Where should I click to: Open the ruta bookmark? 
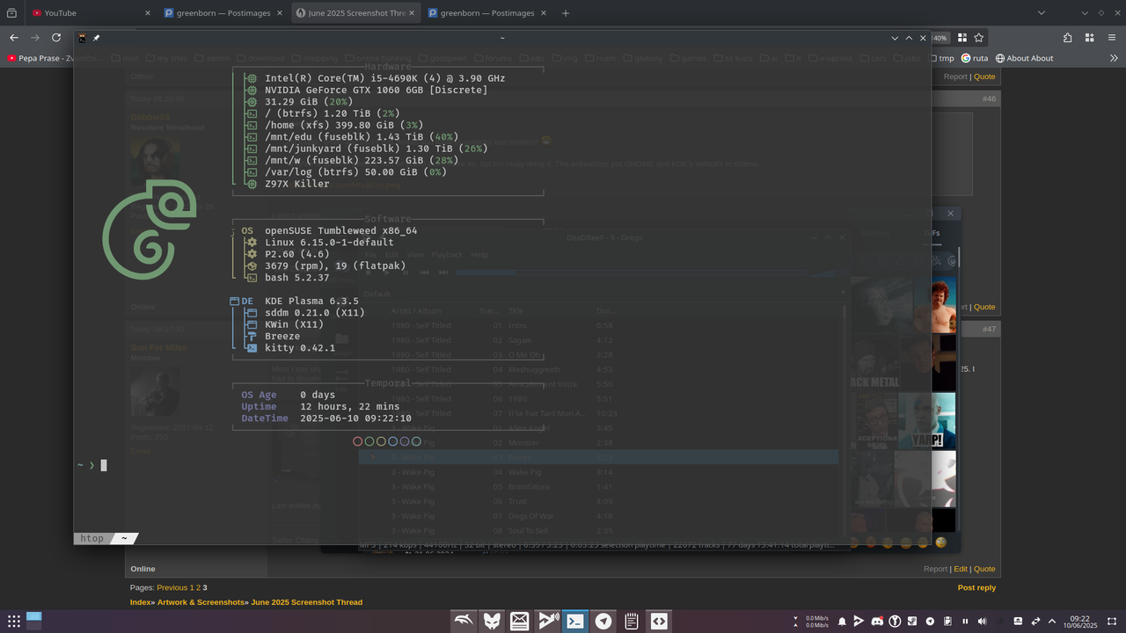(x=975, y=58)
